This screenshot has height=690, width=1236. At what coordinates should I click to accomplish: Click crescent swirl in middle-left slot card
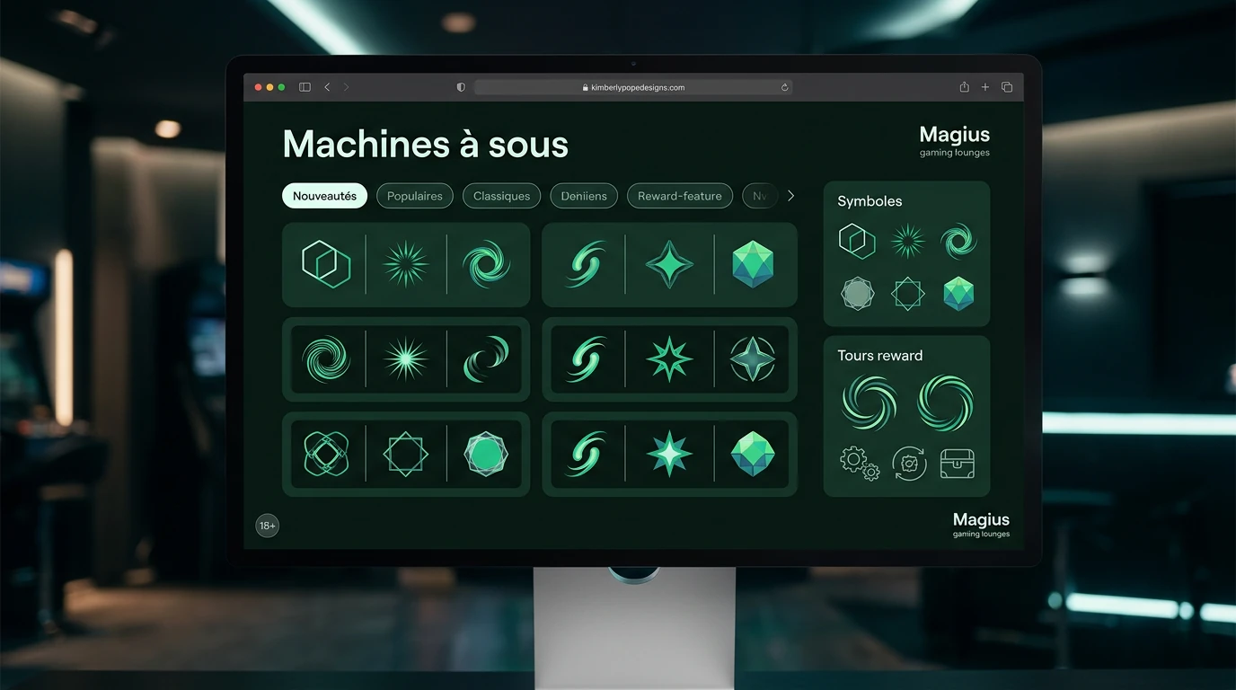[x=486, y=358]
